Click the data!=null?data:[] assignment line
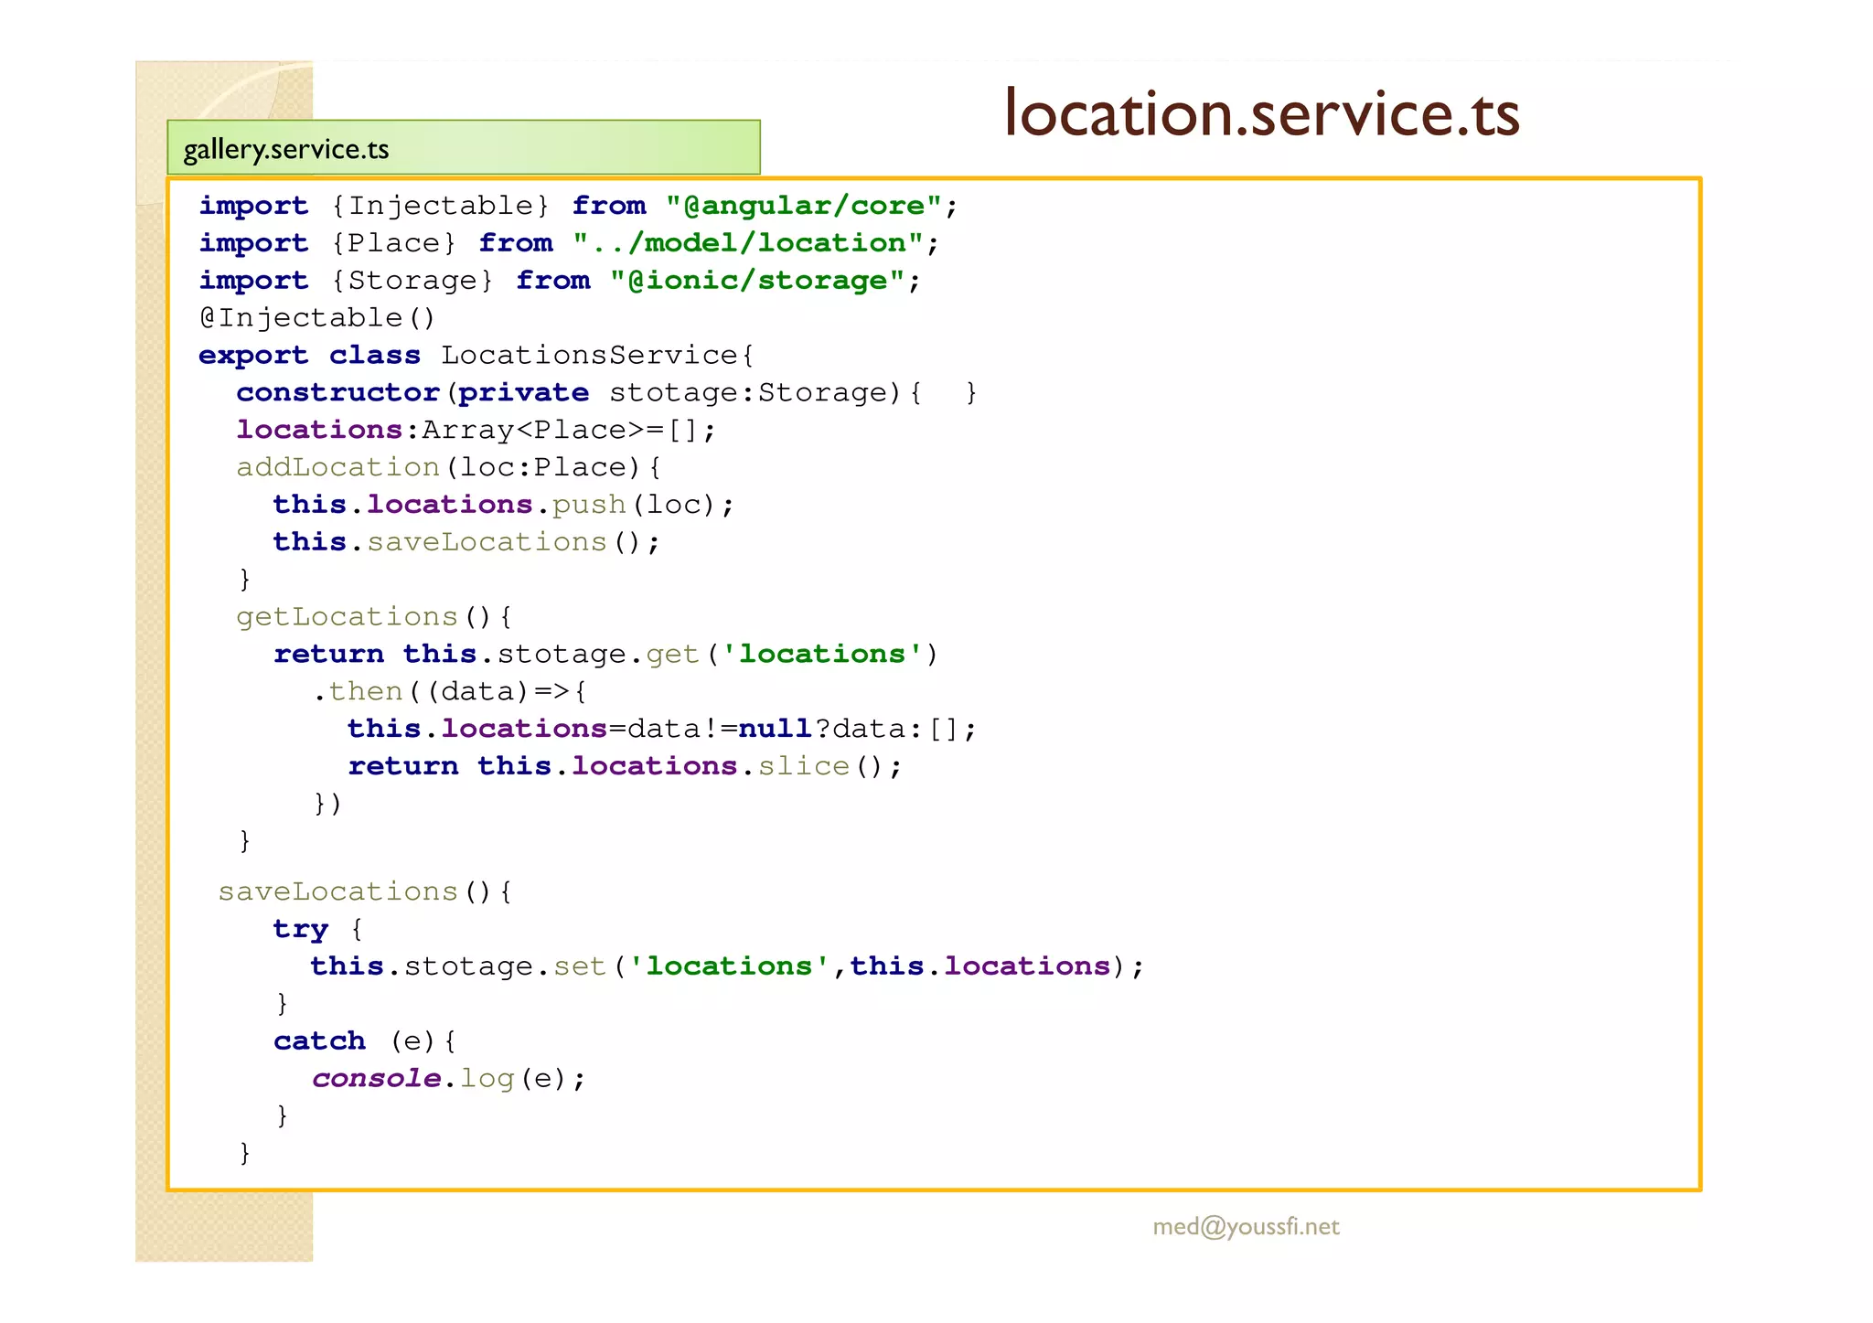 662,729
